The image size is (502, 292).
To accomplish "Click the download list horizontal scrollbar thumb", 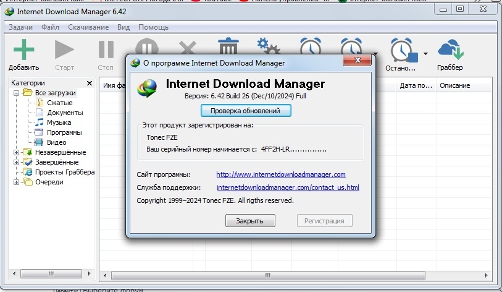I will pyautogui.click(x=268, y=275).
